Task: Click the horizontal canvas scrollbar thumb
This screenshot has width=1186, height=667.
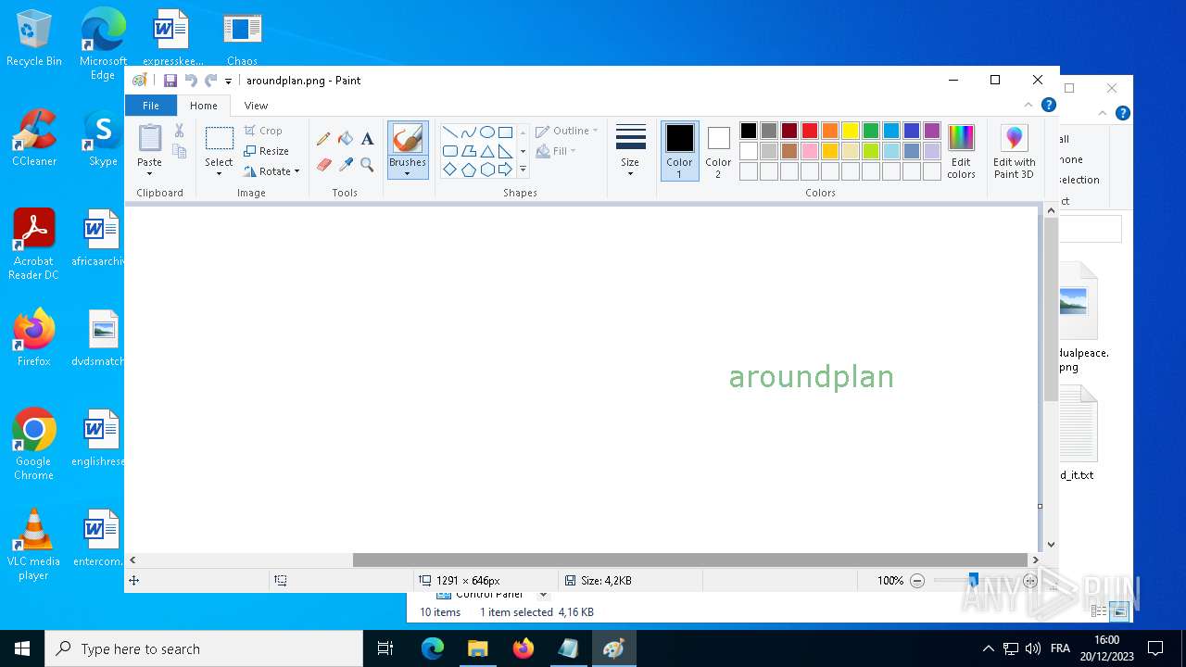Action: click(690, 560)
